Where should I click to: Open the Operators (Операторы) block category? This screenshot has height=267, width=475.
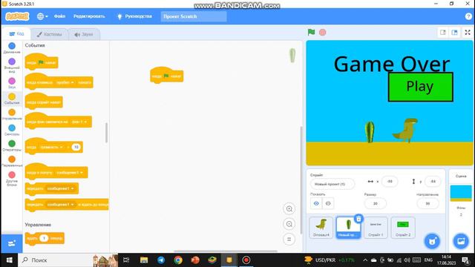(x=12, y=145)
